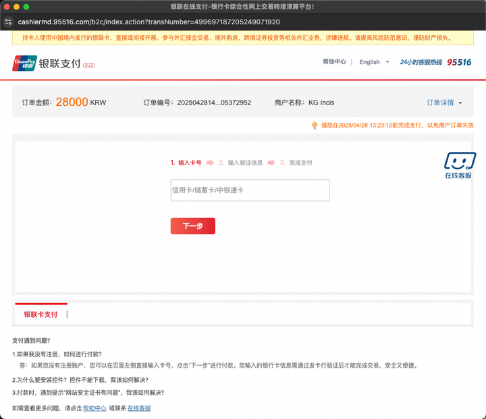Click step 3 完成支付 label

pyautogui.click(x=296, y=163)
